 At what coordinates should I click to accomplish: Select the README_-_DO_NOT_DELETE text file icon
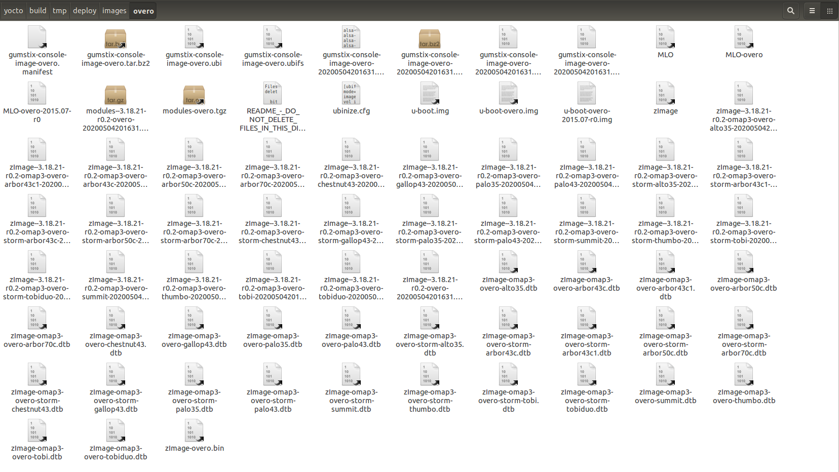tap(273, 94)
